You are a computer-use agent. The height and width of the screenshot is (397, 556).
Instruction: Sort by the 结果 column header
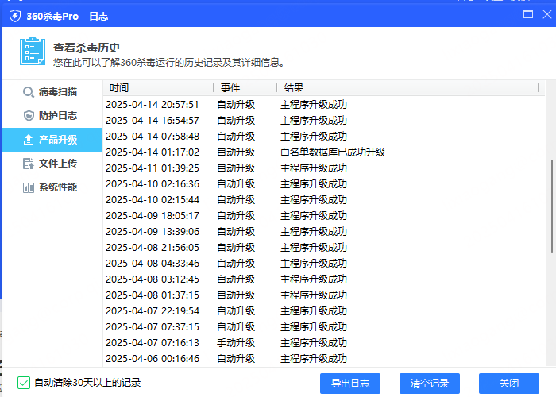[407, 87]
